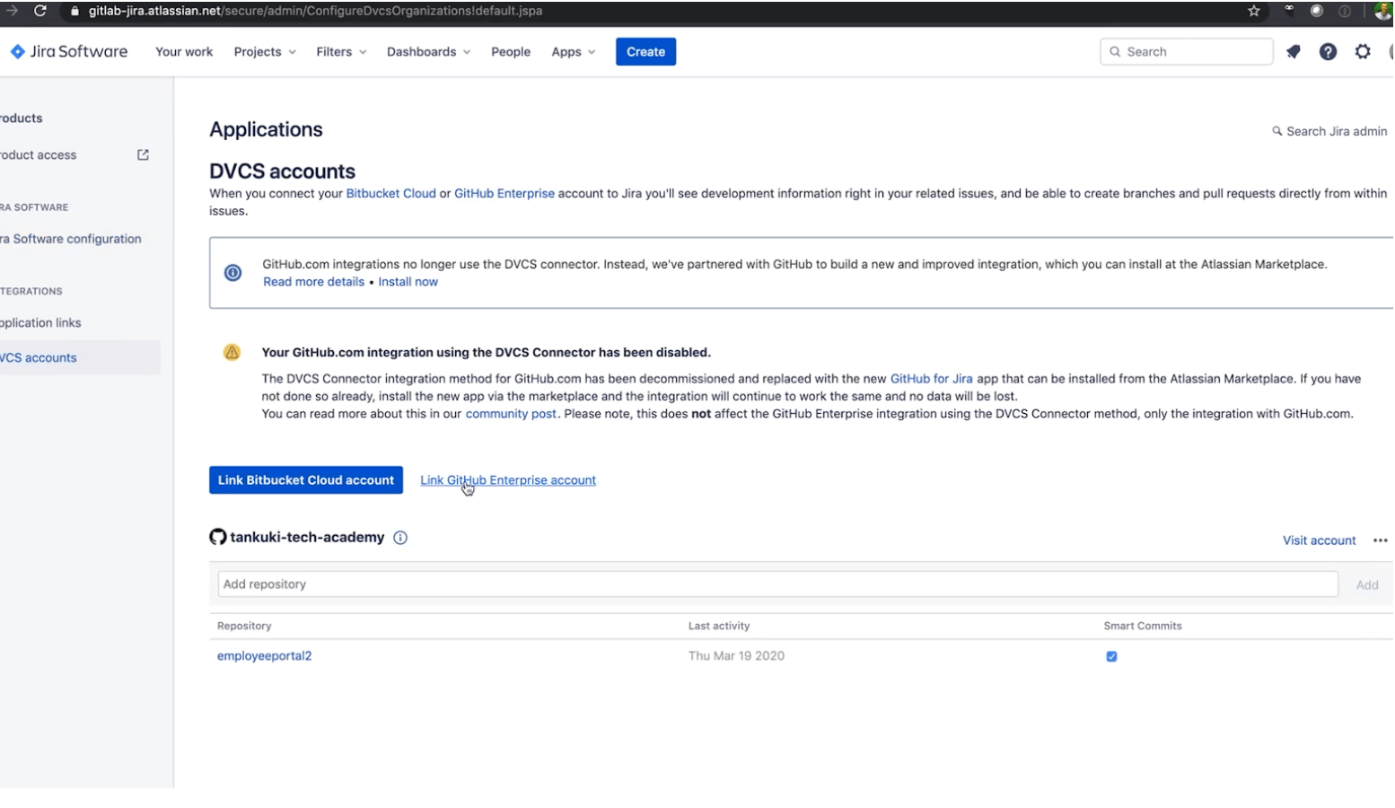Viewport: 1395px width, 808px height.
Task: Click the Jira Software logo
Action: click(68, 51)
